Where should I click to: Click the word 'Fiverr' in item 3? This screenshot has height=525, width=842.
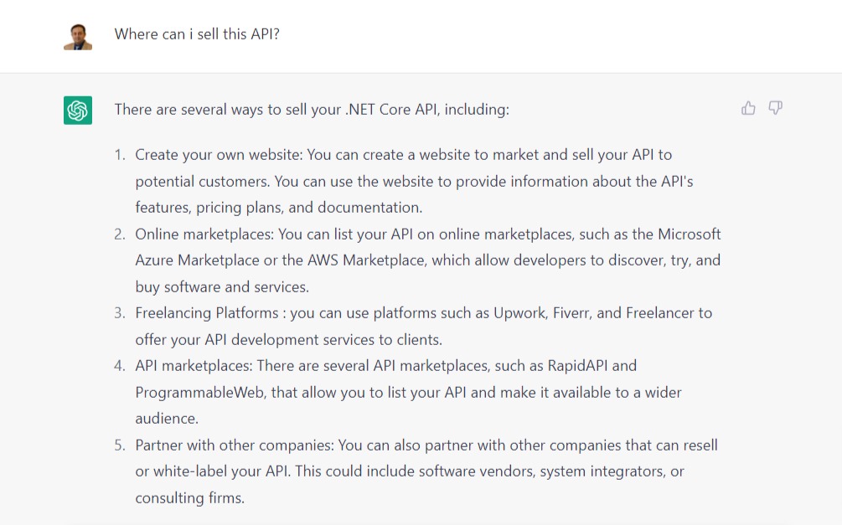[572, 313]
